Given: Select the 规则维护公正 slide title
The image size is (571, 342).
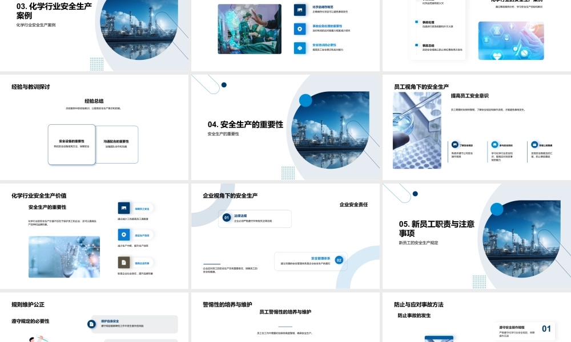Looking at the screenshot, I should pos(28,304).
